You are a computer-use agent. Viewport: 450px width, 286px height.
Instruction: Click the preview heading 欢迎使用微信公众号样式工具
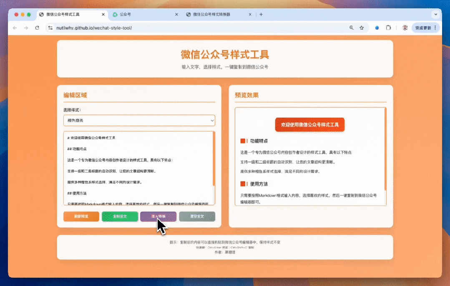[310, 125]
